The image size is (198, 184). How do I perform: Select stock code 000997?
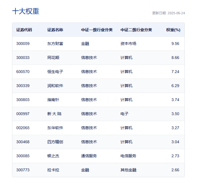pos(23,114)
